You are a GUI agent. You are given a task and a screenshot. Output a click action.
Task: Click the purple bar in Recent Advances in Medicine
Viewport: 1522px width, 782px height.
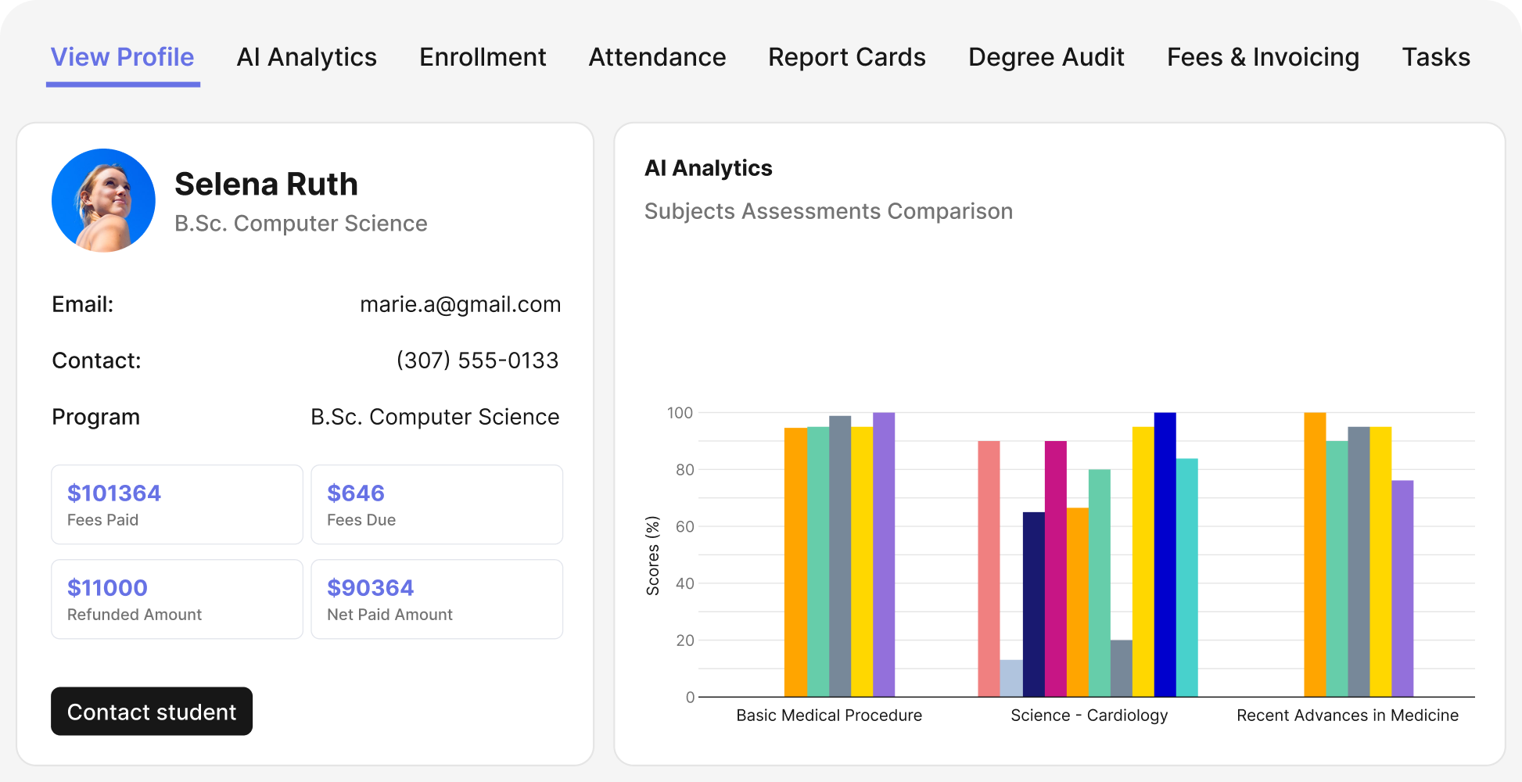[1402, 588]
